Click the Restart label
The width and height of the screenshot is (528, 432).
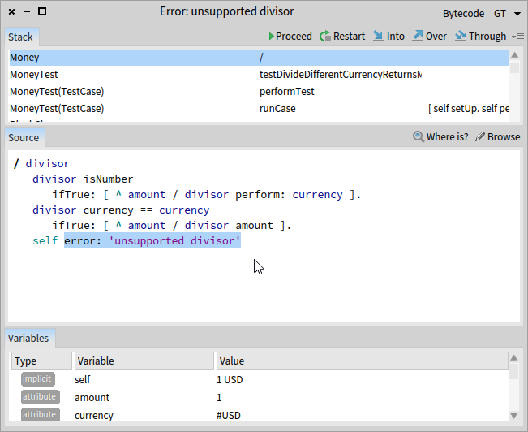(x=349, y=36)
